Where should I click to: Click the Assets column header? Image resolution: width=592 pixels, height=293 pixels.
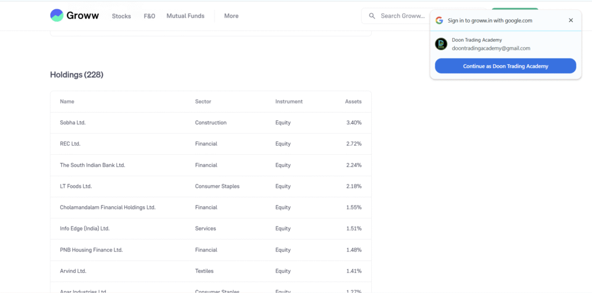(x=353, y=102)
